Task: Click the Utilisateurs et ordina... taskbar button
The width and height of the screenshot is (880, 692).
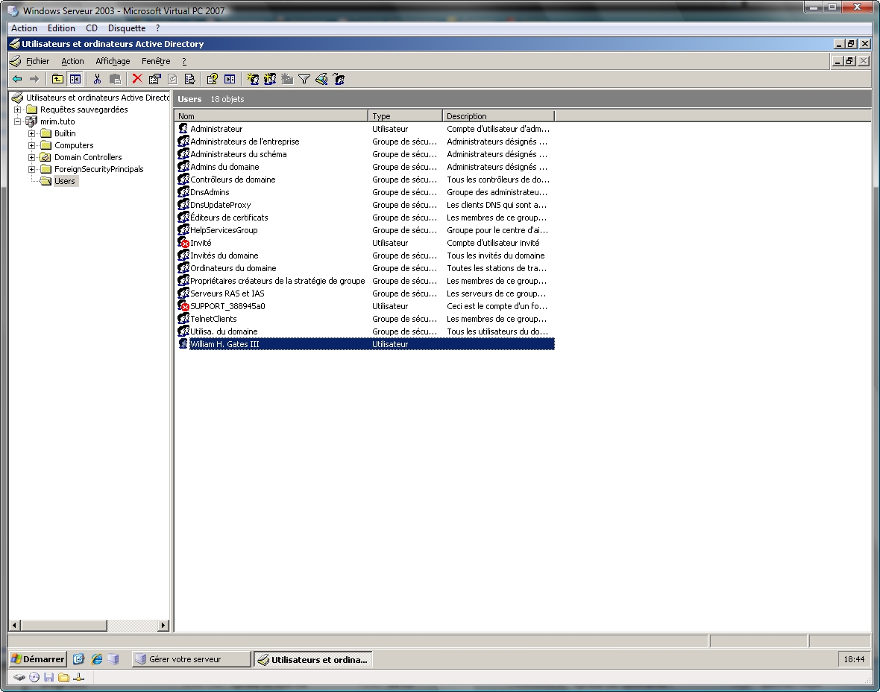Action: [x=313, y=659]
